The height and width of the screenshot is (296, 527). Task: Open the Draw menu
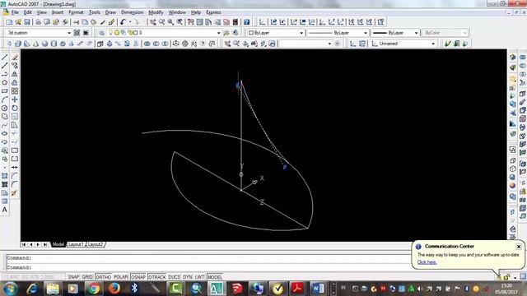110,12
